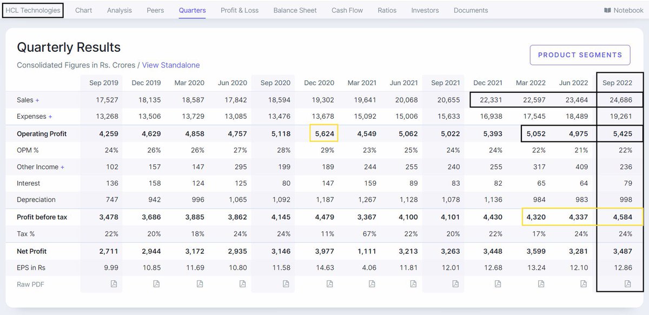This screenshot has width=649, height=315.
Task: Switch to the Ratios tab
Action: click(387, 10)
